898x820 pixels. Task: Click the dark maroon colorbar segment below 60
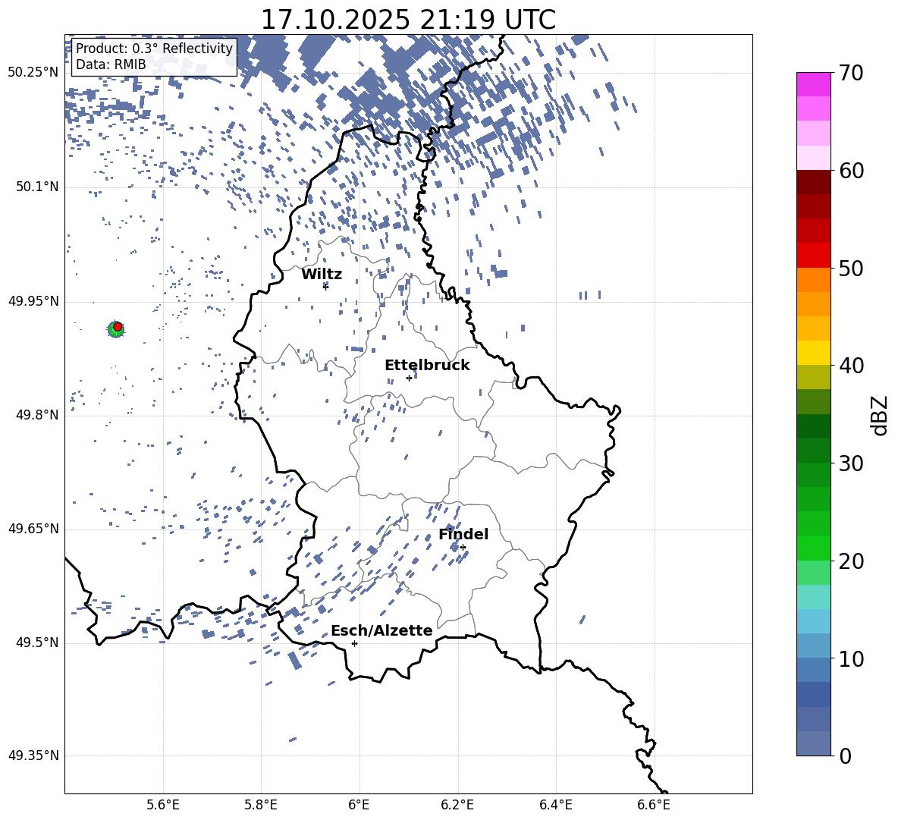pos(814,182)
